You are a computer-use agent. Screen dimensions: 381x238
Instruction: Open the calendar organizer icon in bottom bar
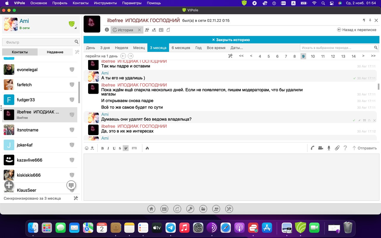pyautogui.click(x=164, y=209)
